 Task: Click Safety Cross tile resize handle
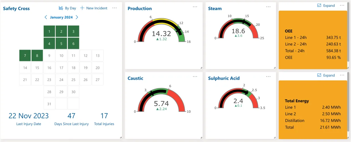(x=121, y=137)
